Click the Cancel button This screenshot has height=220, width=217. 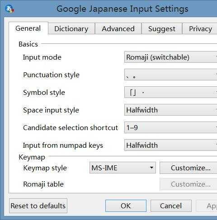171,206
